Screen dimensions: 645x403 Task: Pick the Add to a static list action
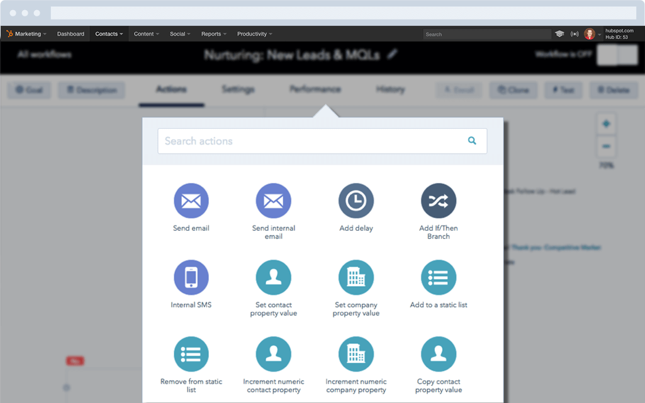[438, 277]
